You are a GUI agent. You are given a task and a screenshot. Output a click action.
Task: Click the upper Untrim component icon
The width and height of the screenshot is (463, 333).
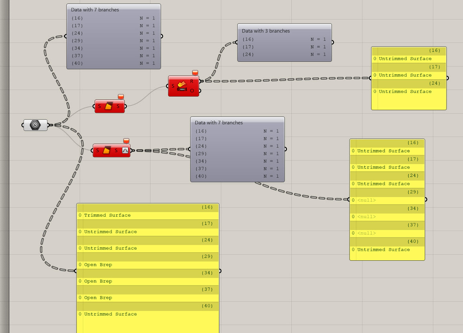tap(108, 106)
